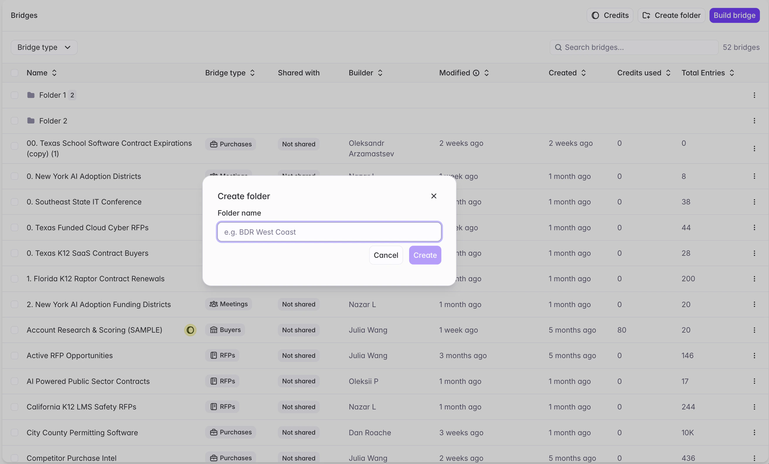Screen dimensions: 769x464
Task: Click Not shared badge on Texas School Software row
Action: coord(298,144)
